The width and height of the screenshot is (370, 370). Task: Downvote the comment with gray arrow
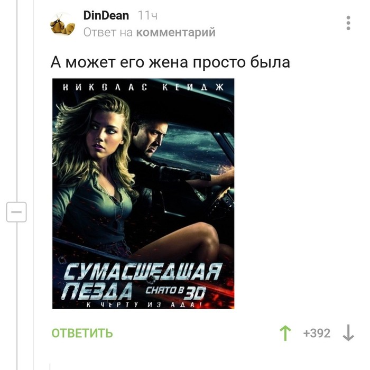348,333
